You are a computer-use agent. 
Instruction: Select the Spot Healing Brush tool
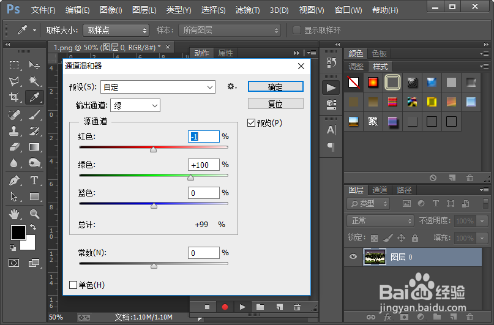[14, 114]
